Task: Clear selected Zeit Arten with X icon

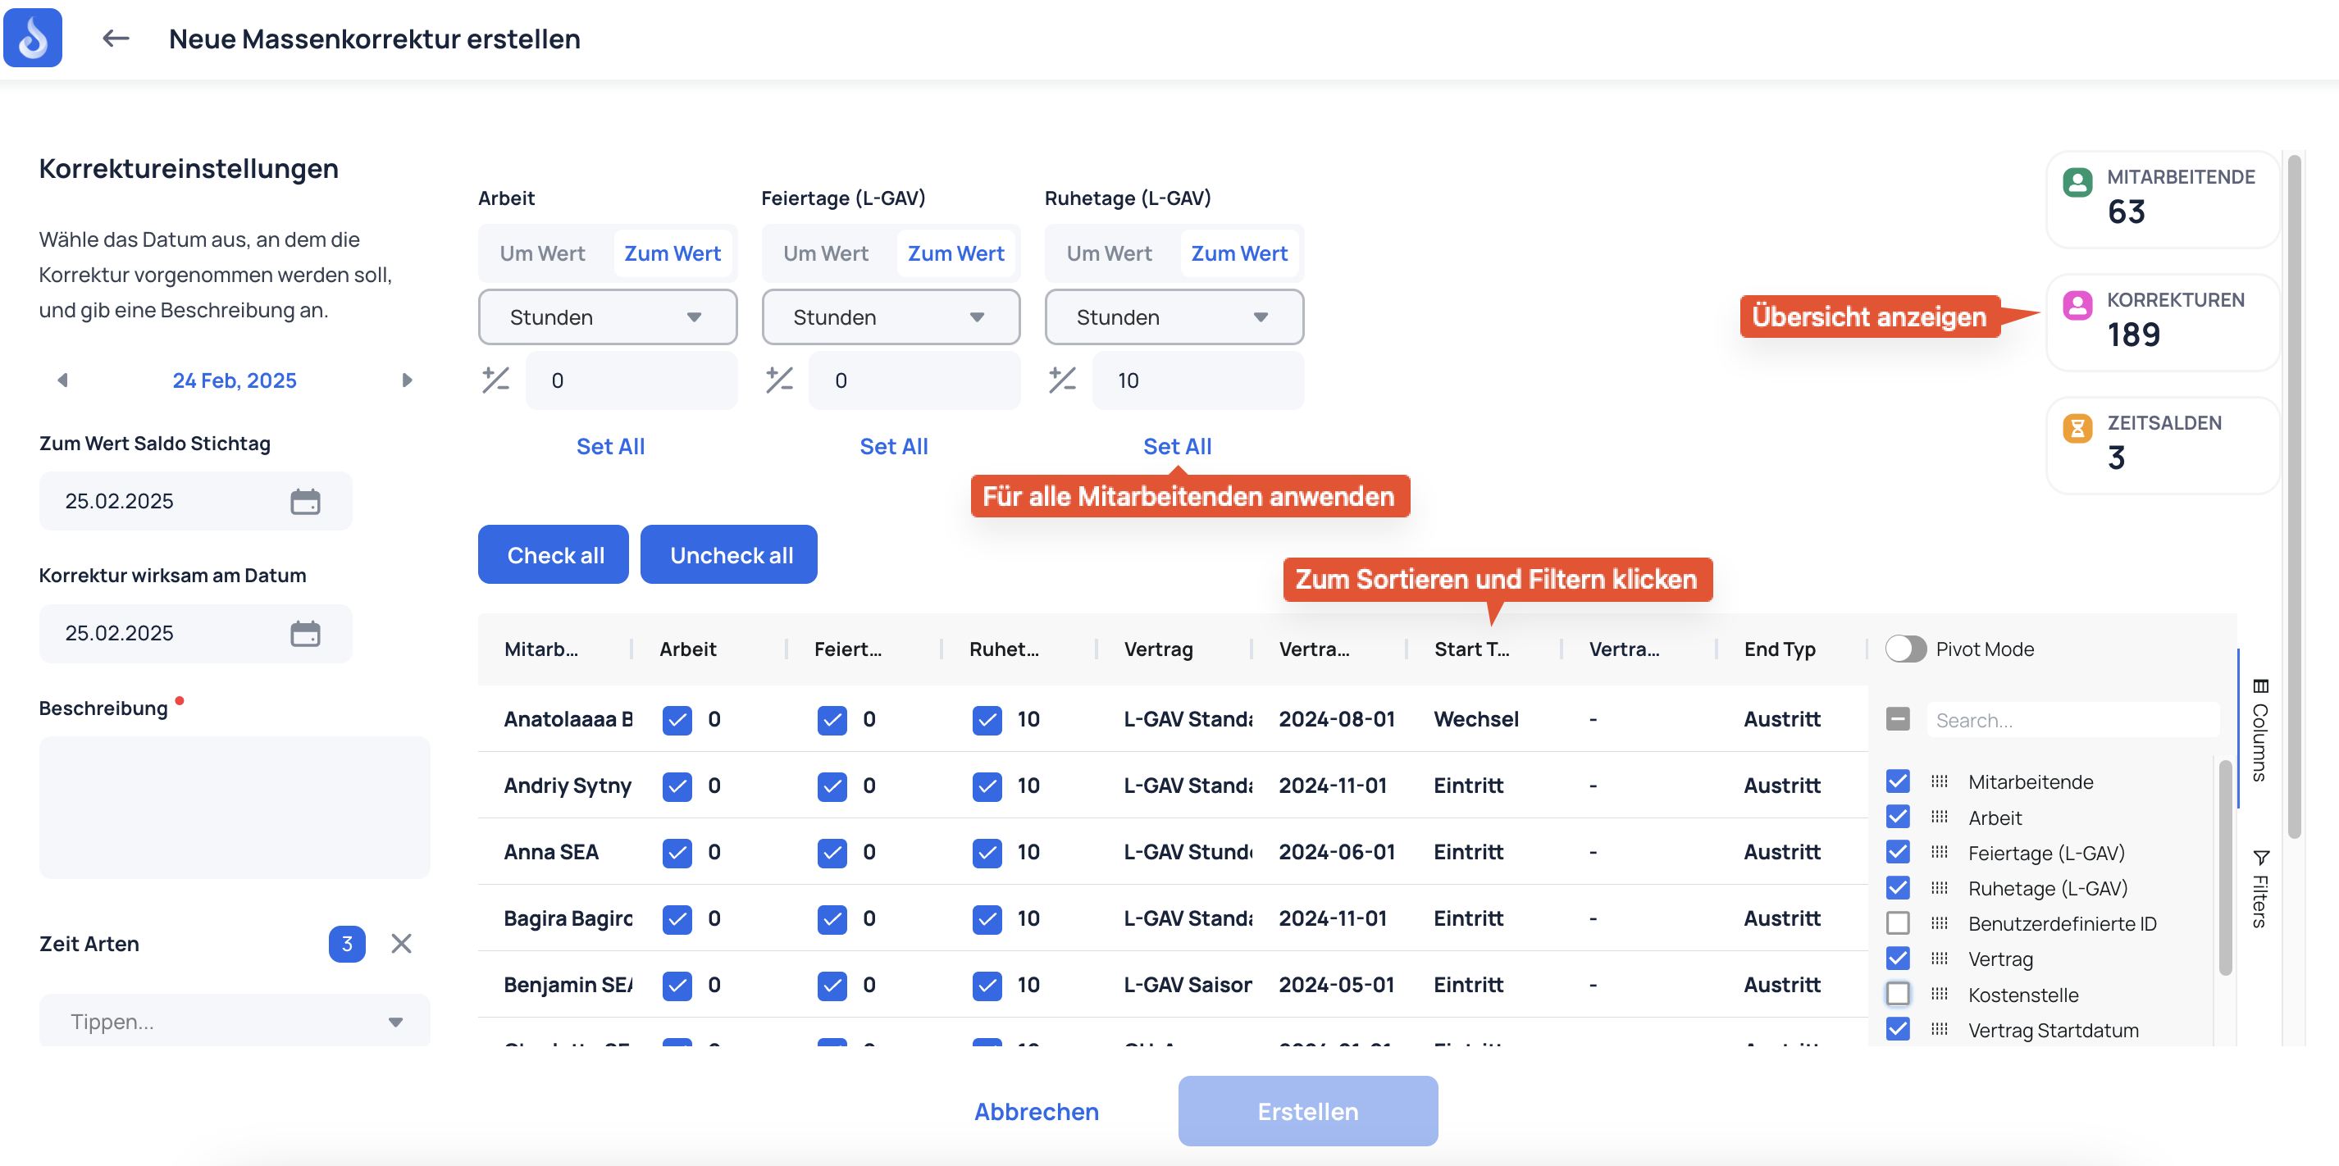Action: pos(401,944)
